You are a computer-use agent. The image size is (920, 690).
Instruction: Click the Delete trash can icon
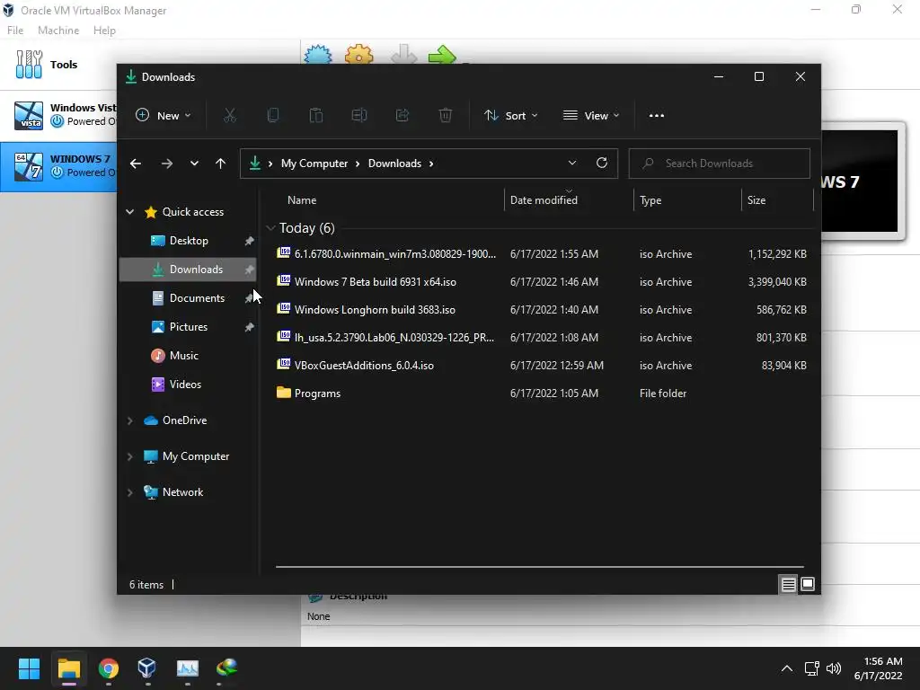(x=446, y=116)
